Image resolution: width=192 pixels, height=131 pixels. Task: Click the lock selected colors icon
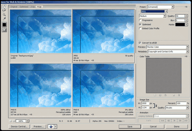165,95
